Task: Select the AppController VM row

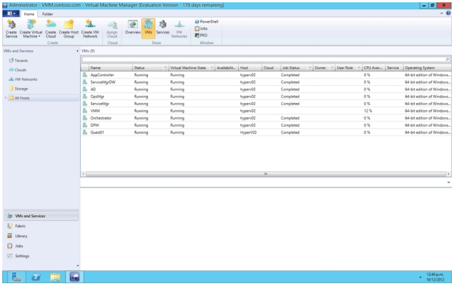Action: (266, 75)
